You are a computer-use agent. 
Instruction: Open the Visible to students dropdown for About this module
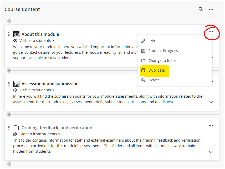pyautogui.click(x=37, y=41)
